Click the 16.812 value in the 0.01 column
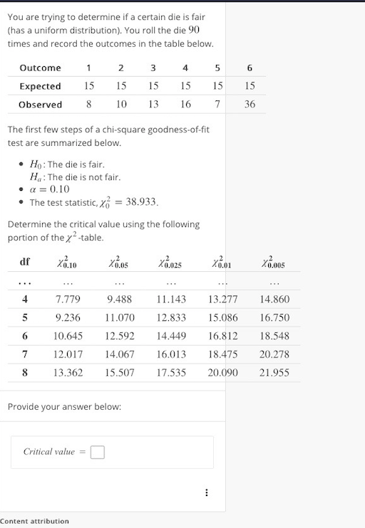This screenshot has height=528, width=365. (x=222, y=336)
